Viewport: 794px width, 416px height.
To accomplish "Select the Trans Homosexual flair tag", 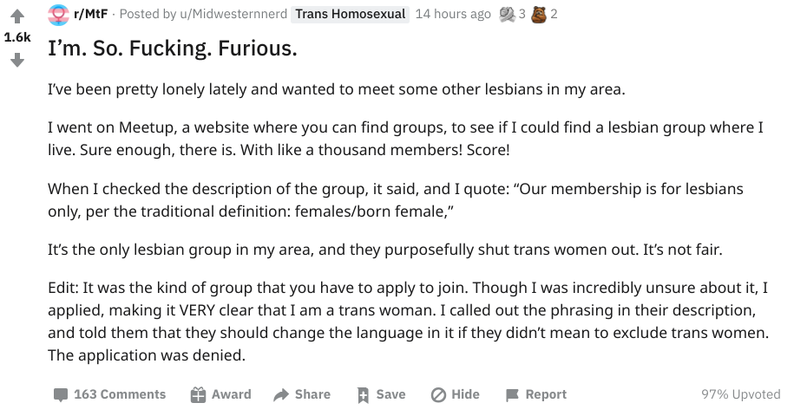I will 351,14.
